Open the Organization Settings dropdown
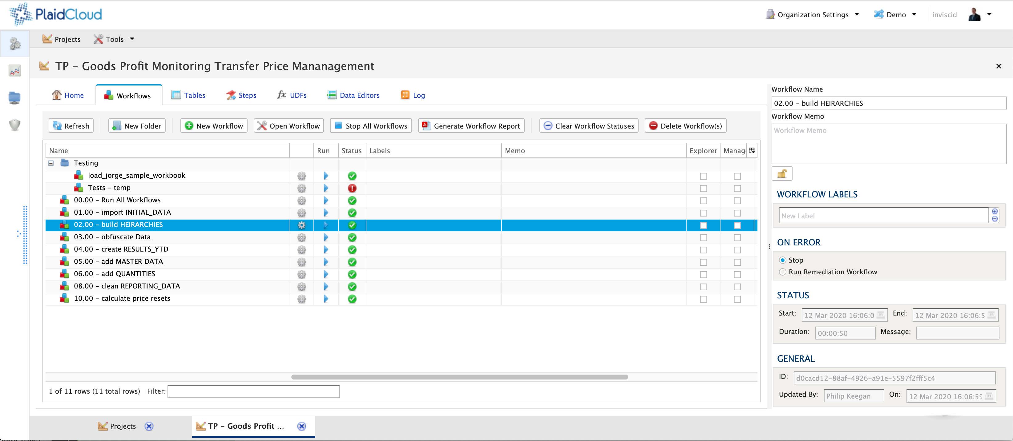 tap(813, 14)
